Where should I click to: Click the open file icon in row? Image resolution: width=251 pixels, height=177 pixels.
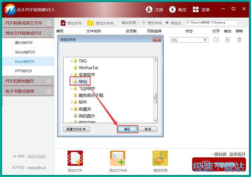pos(216,40)
